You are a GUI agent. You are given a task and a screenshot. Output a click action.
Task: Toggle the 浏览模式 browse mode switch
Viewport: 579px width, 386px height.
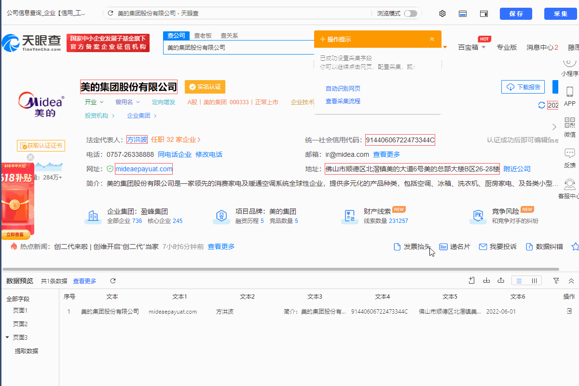coord(411,14)
